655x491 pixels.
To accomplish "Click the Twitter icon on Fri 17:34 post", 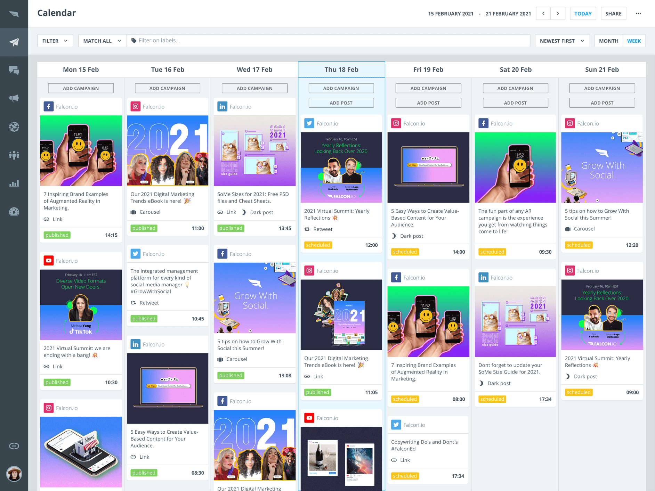I will click(x=396, y=425).
